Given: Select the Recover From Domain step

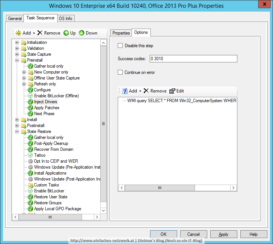Looking at the screenshot, I should click(x=53, y=149).
